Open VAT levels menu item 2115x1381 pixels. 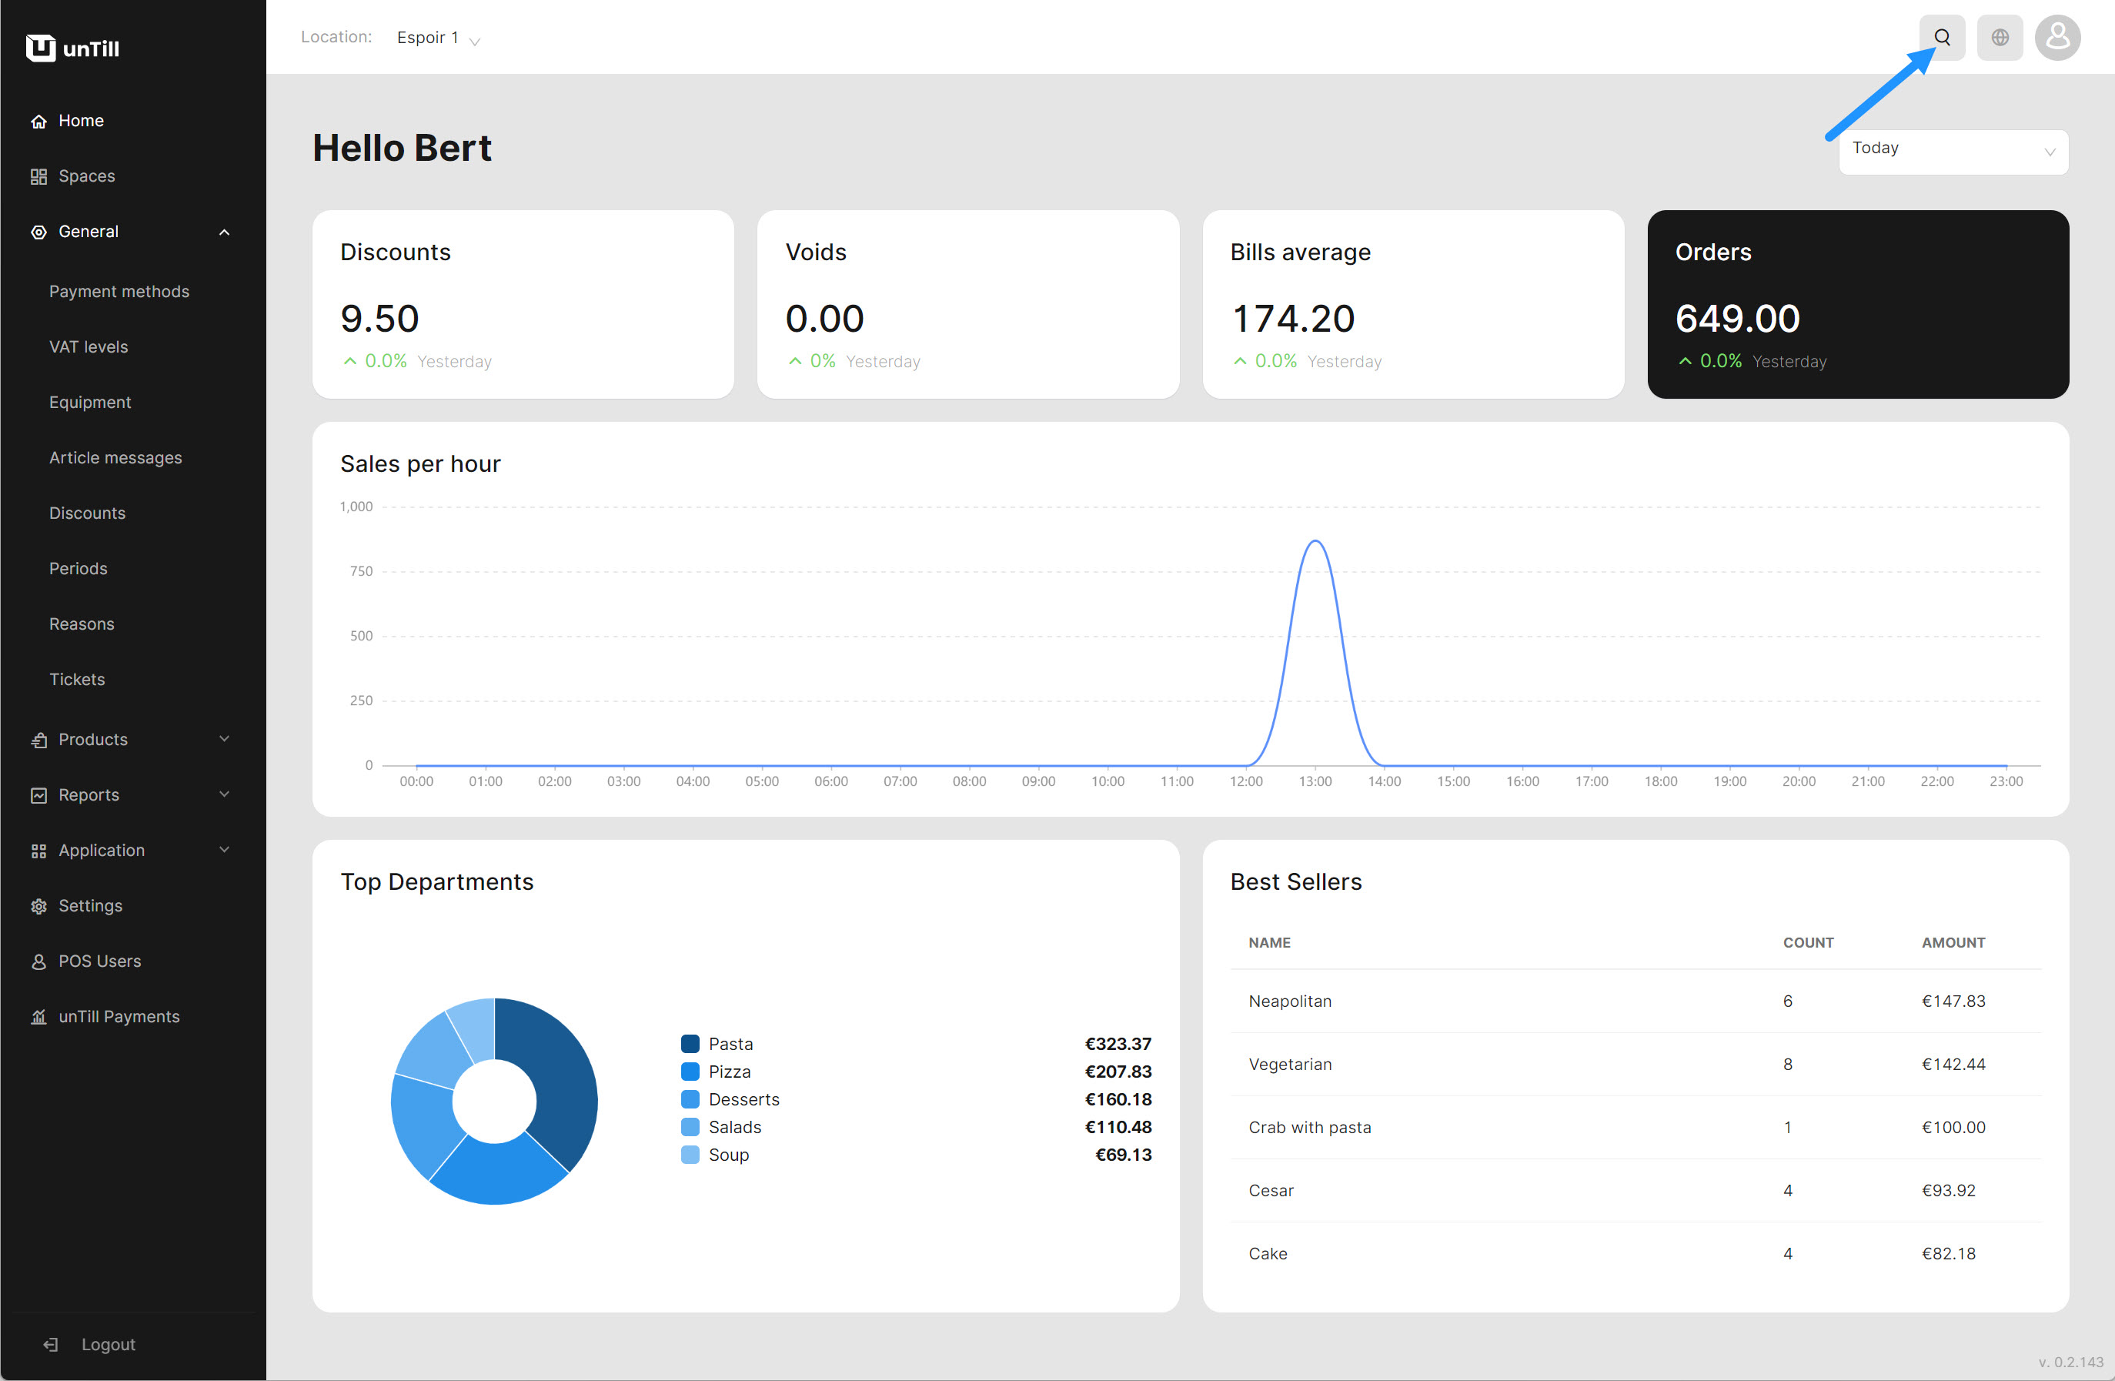click(88, 346)
